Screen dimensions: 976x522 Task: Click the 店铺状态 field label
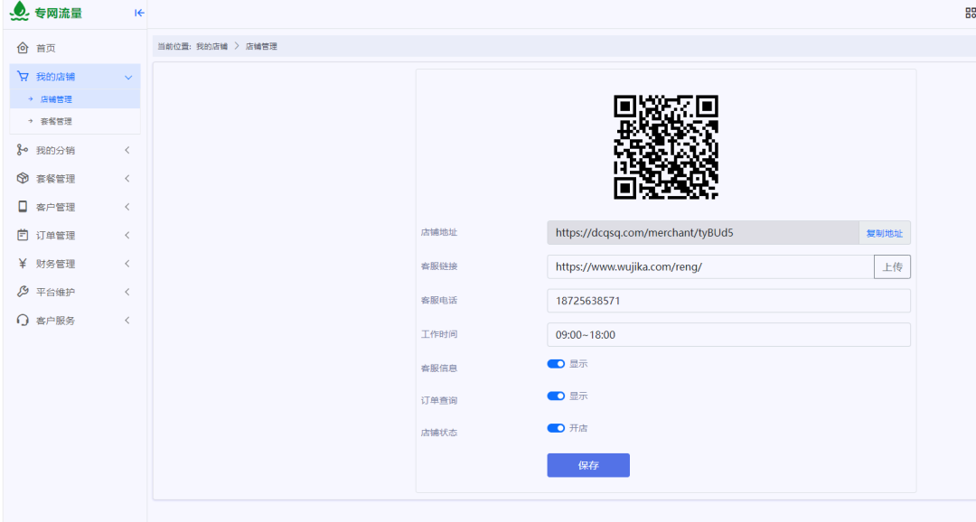[439, 433]
